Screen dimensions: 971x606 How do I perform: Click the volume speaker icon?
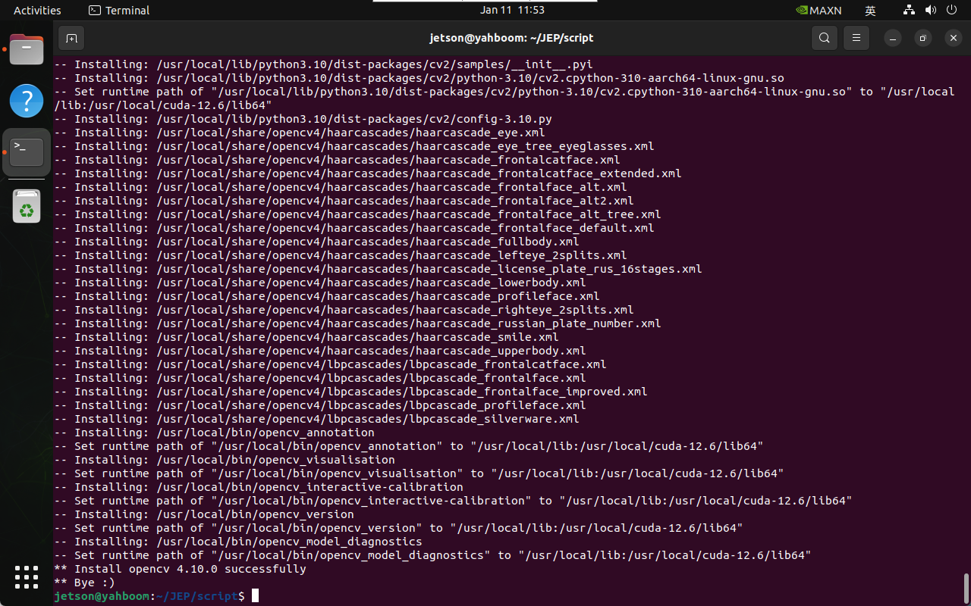click(930, 11)
